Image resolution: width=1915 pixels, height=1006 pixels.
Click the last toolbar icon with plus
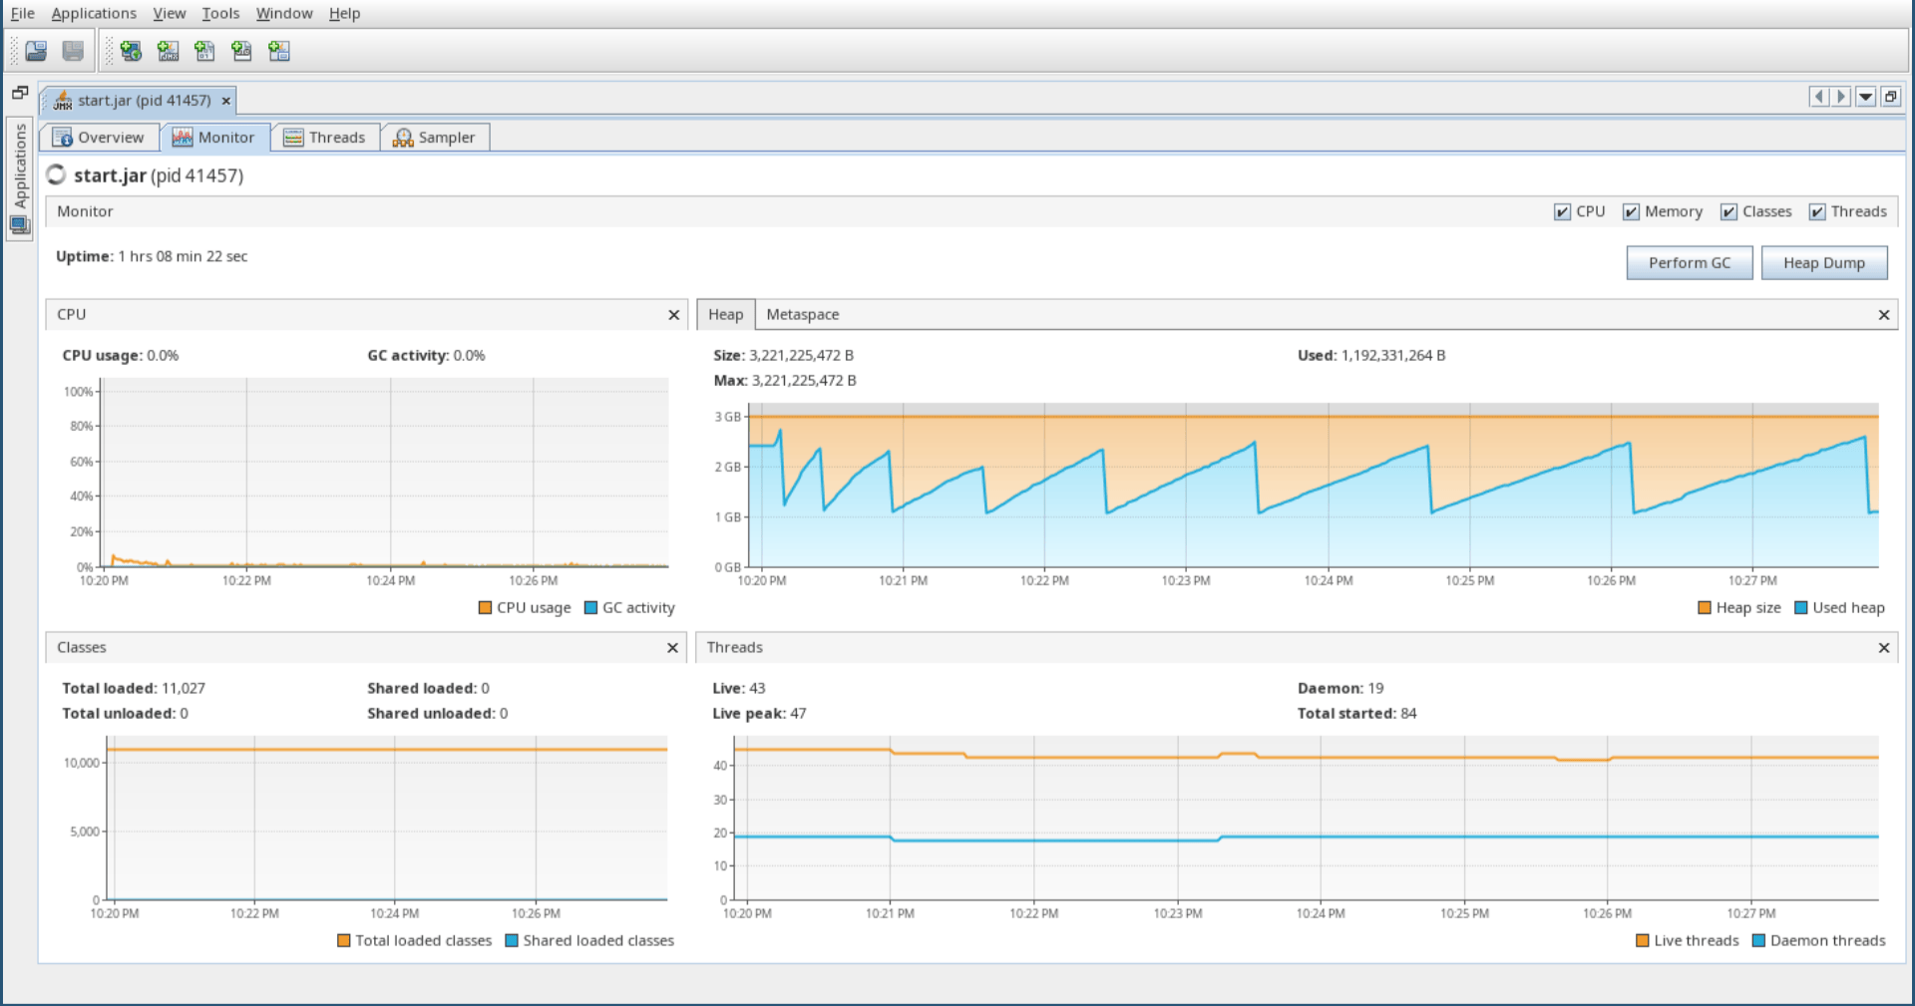[278, 51]
